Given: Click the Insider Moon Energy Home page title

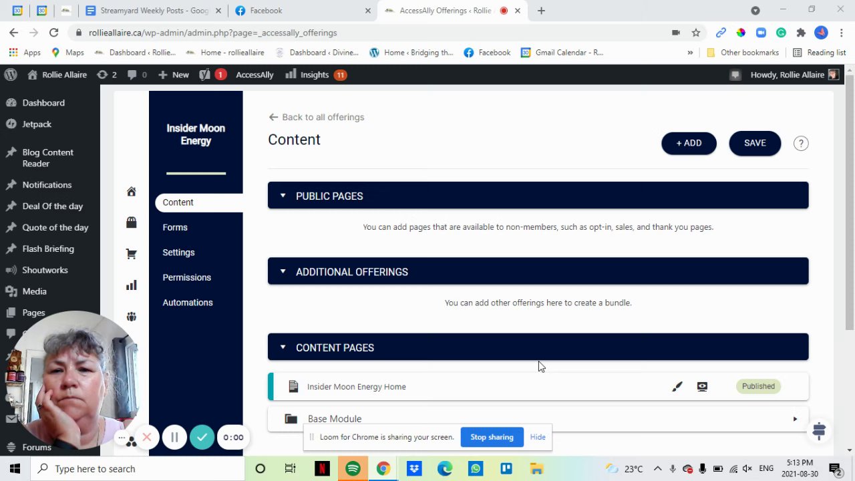Looking at the screenshot, I should pyautogui.click(x=357, y=387).
